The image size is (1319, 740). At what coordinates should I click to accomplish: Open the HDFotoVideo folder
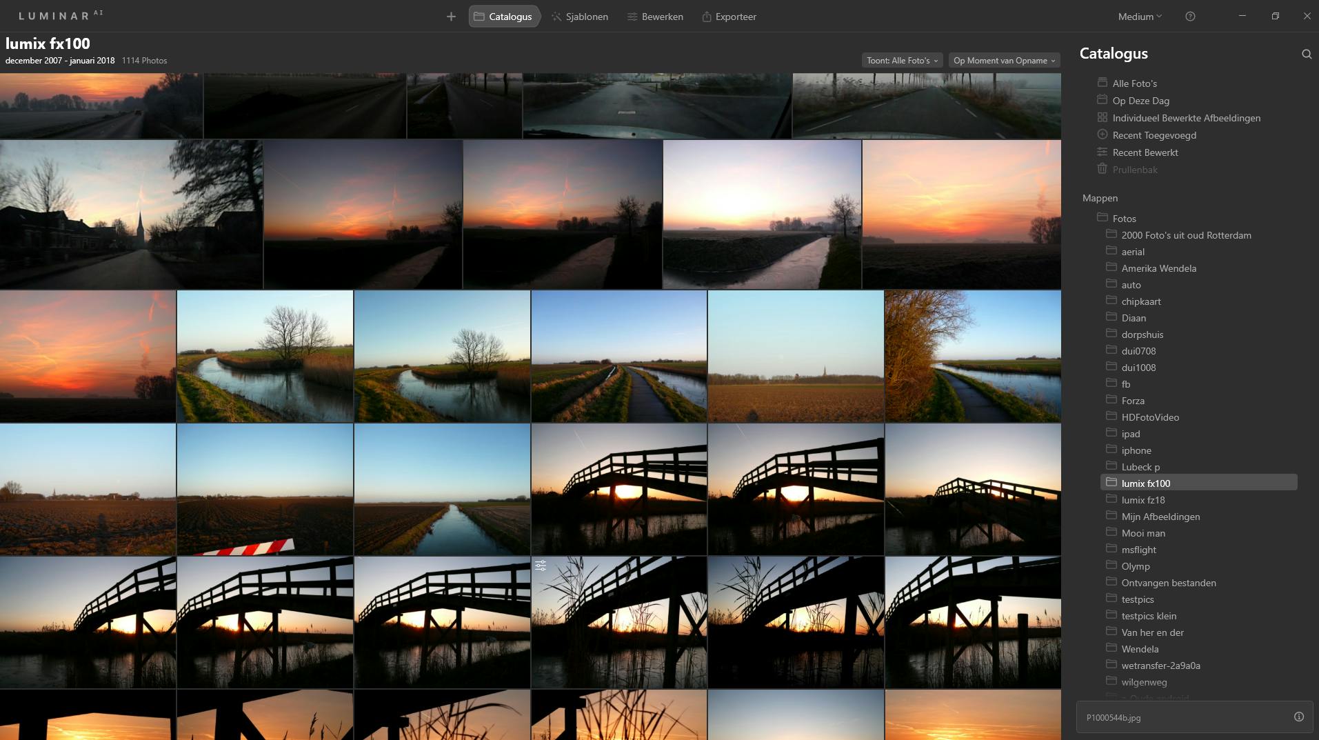click(x=1150, y=417)
